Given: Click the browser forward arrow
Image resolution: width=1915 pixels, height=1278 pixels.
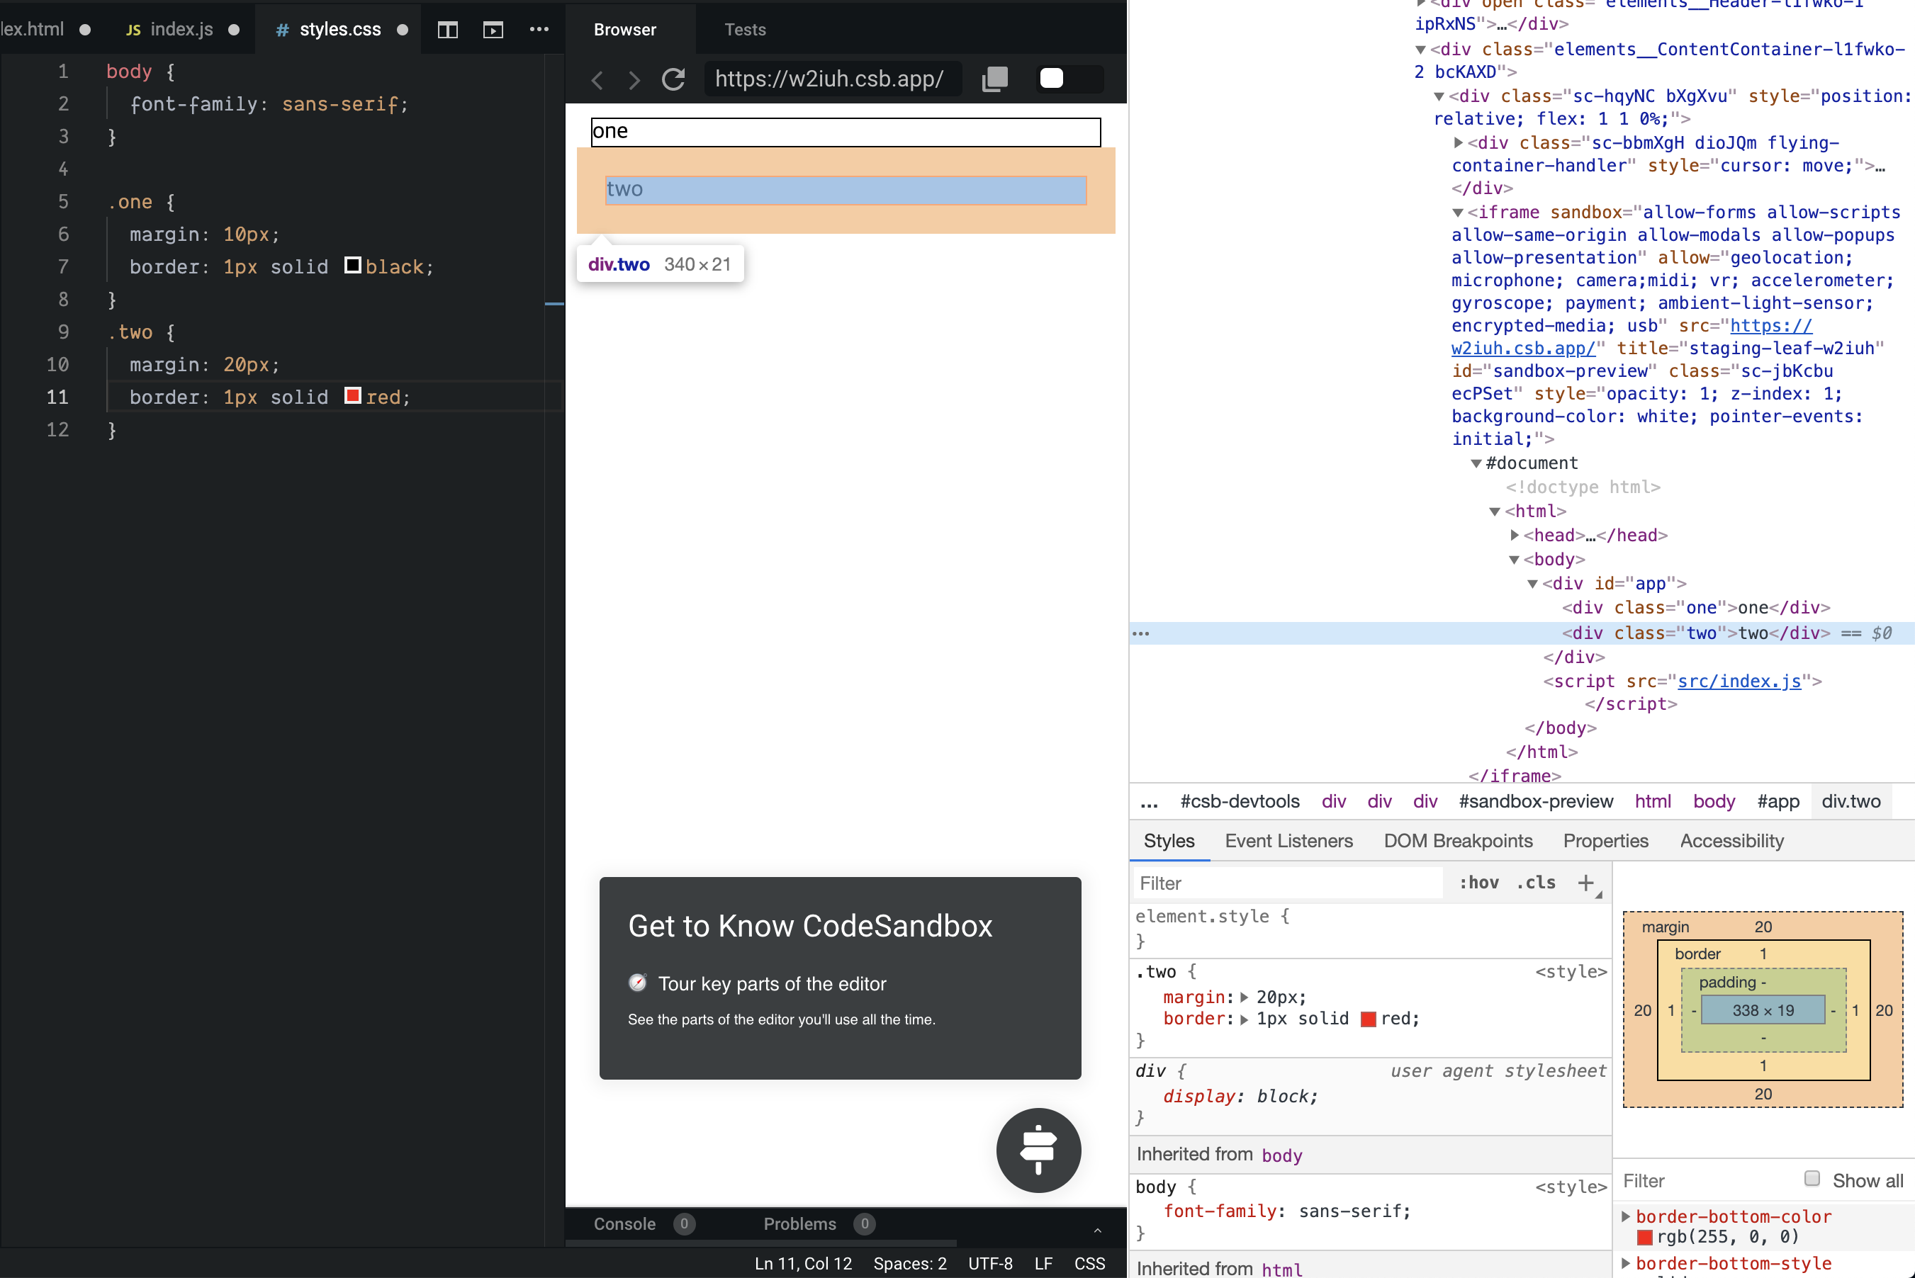Looking at the screenshot, I should tap(634, 80).
